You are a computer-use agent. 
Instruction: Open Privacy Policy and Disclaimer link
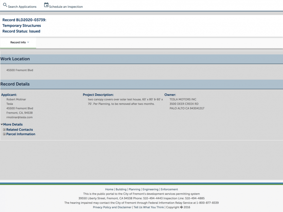pyautogui.click(x=112, y=207)
